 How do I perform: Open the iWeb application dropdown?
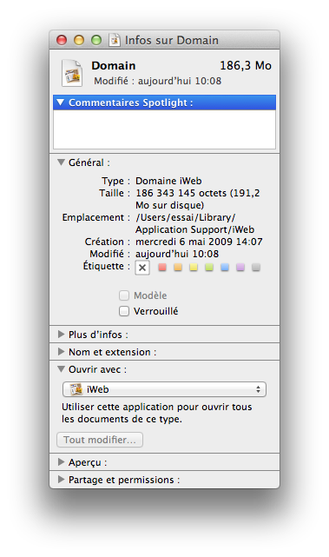point(164,389)
